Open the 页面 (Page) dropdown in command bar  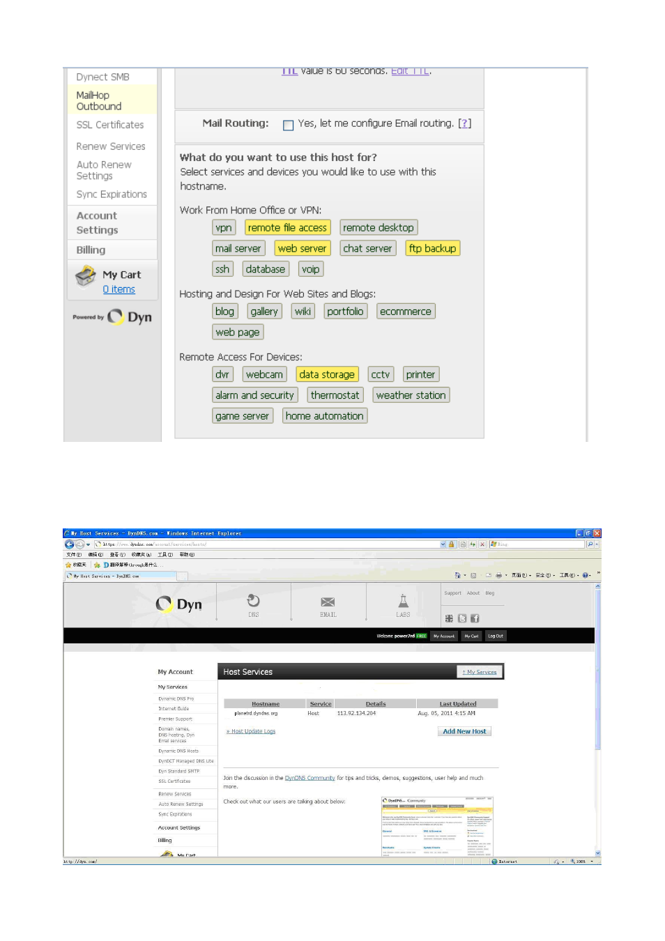tap(521, 575)
